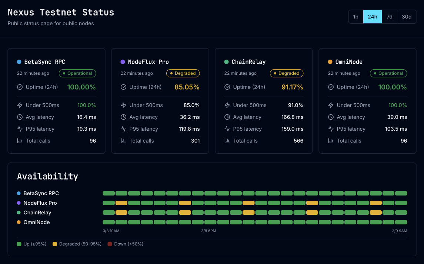Click the green Up legend swatch
The height and width of the screenshot is (264, 424).
click(x=19, y=244)
